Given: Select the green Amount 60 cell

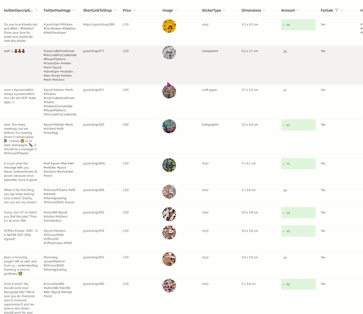Looking at the screenshot, I should coord(298,231).
